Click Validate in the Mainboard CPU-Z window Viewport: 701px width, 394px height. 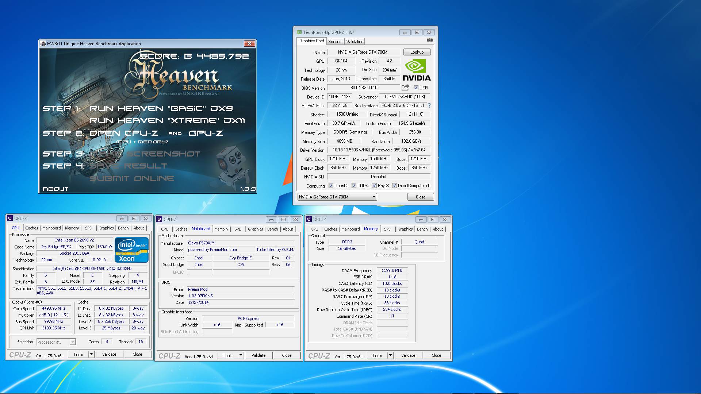point(258,355)
